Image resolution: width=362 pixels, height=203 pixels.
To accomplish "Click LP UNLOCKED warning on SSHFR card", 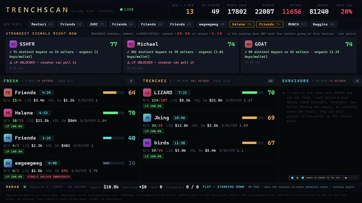I will 43,62.
